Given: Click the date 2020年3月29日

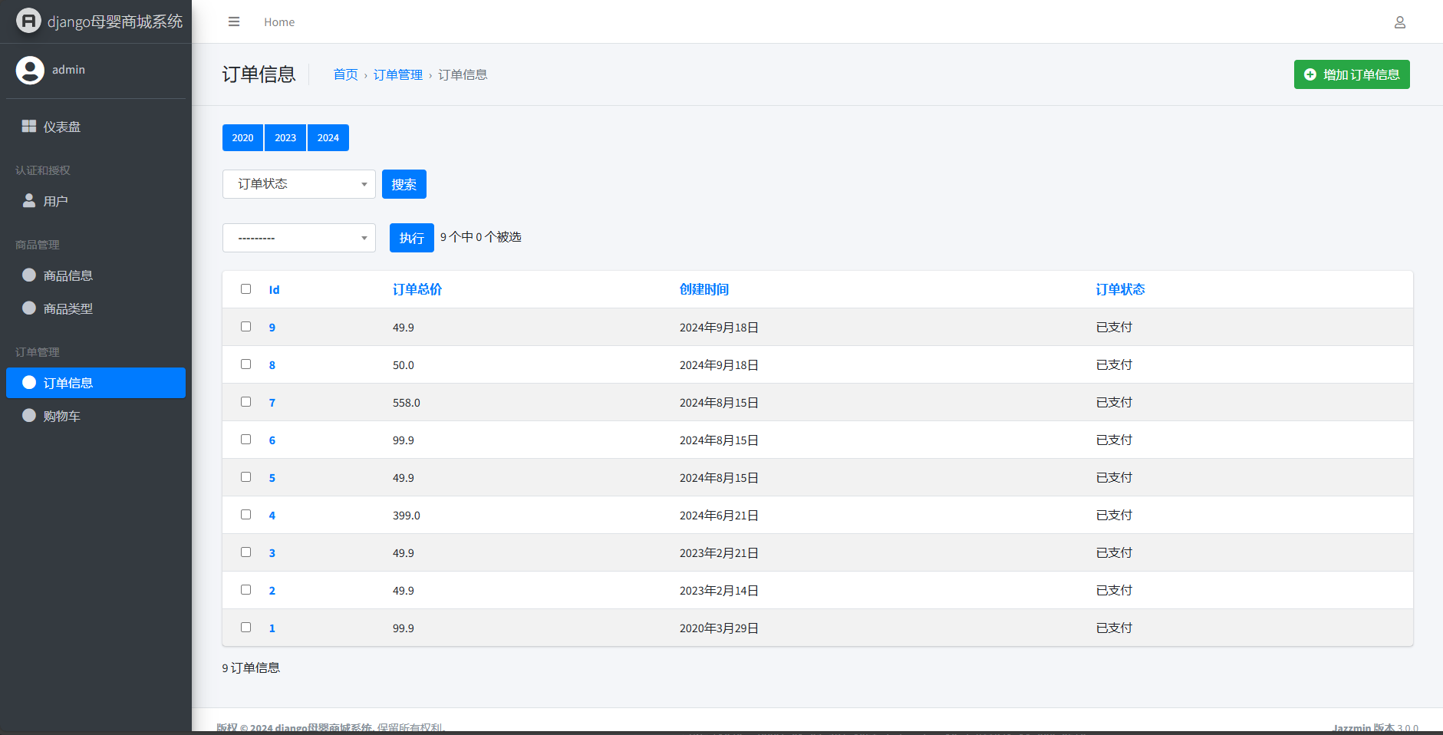Looking at the screenshot, I should (719, 628).
